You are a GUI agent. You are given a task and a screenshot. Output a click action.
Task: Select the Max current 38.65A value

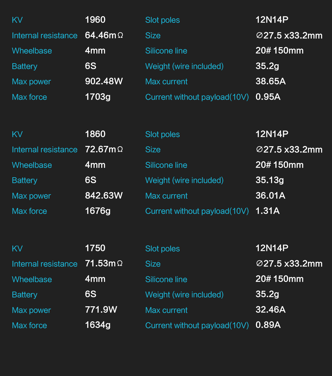pos(270,81)
